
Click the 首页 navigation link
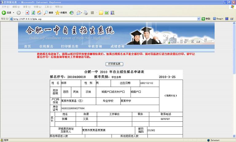[x=28, y=46]
